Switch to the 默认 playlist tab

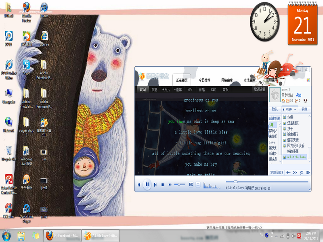pyautogui.click(x=275, y=109)
